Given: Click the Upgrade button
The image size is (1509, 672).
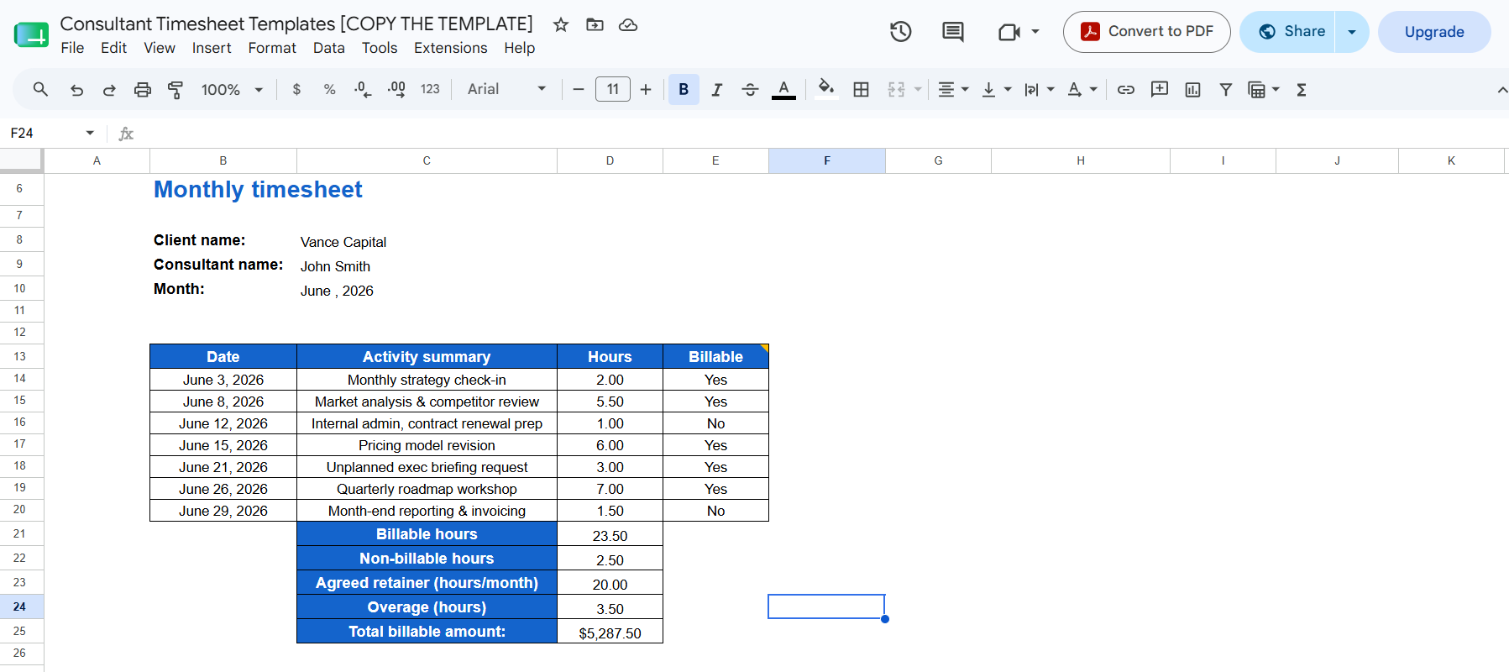Looking at the screenshot, I should click(x=1434, y=32).
